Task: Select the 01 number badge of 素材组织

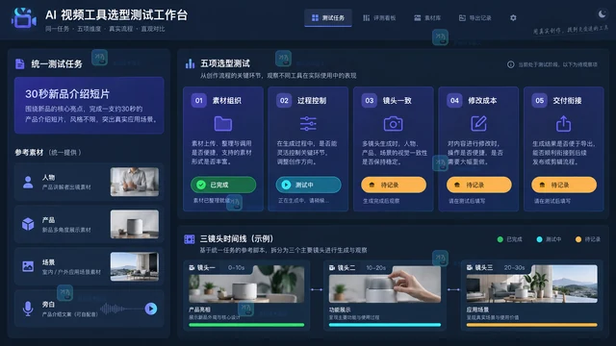Action: pos(199,100)
